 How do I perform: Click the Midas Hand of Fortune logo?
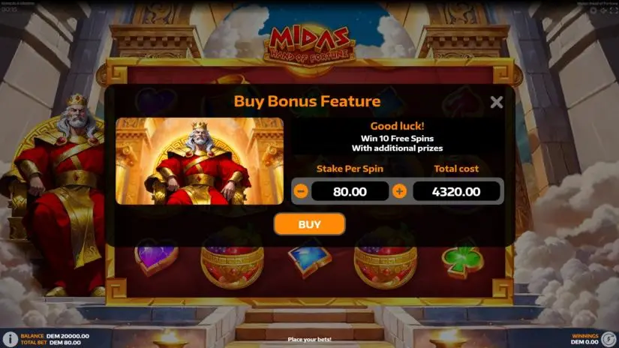tap(309, 45)
